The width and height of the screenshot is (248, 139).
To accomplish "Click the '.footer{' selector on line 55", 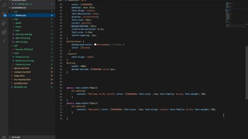I will click(x=71, y=54).
